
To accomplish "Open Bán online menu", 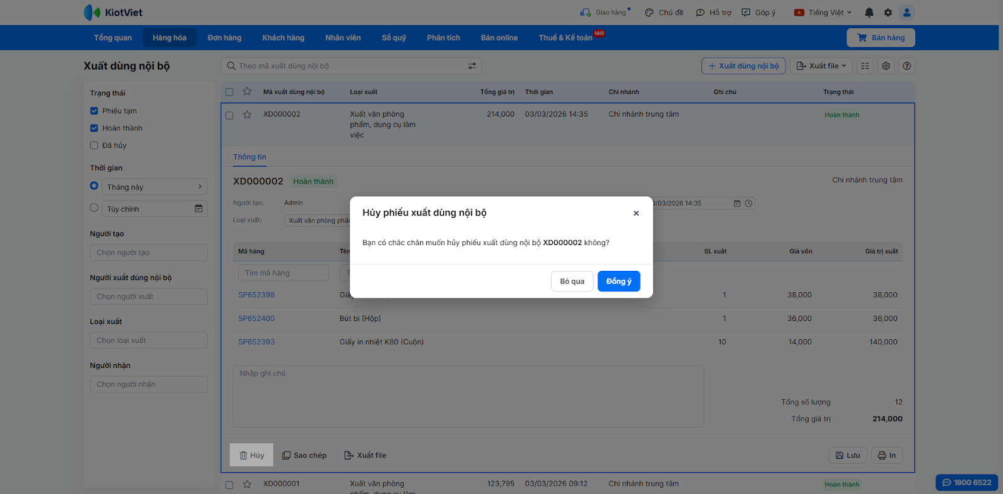I will [499, 38].
